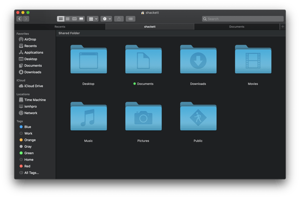Select the shackett tab

(150, 27)
